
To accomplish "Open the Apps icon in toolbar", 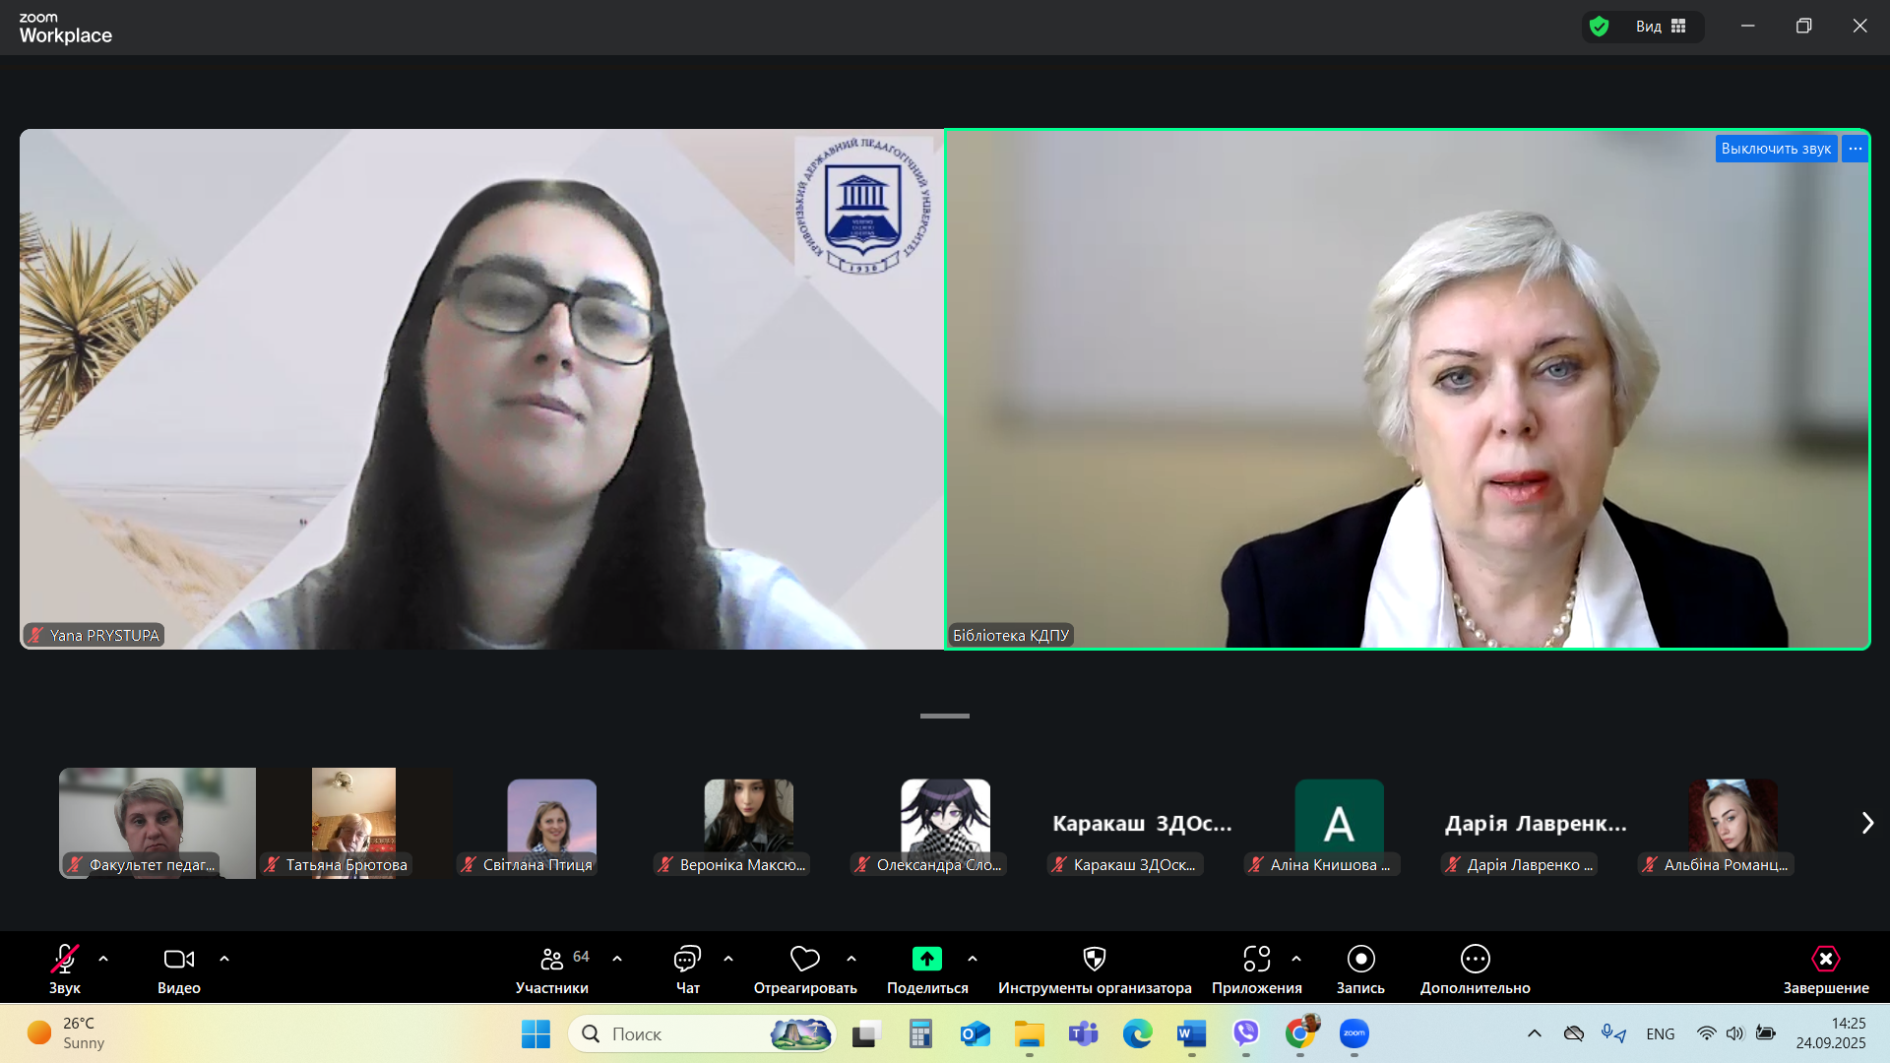I will point(1256,959).
